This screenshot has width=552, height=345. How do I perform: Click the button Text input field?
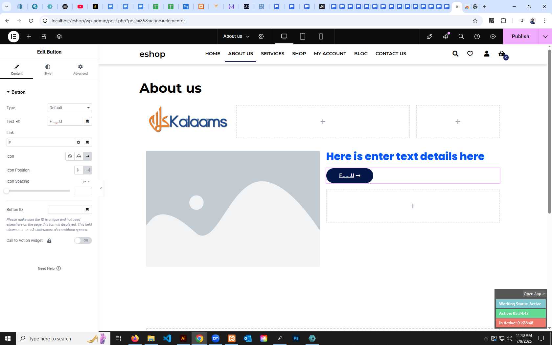(65, 122)
